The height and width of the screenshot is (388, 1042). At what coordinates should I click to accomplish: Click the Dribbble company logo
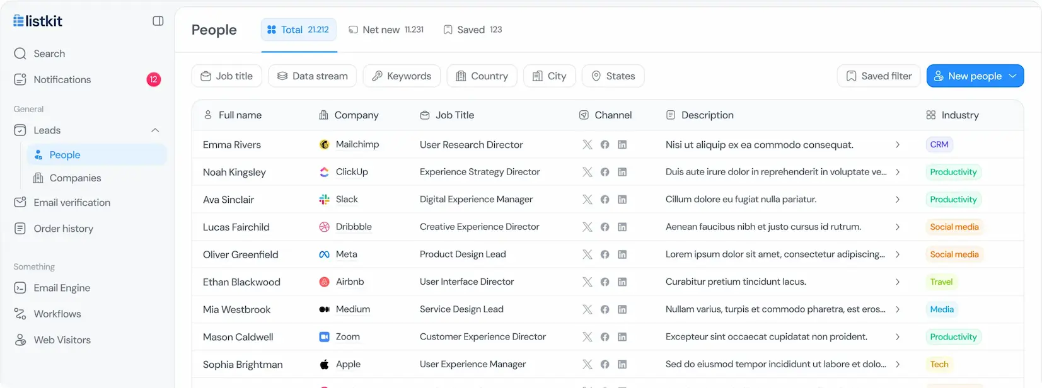(325, 227)
